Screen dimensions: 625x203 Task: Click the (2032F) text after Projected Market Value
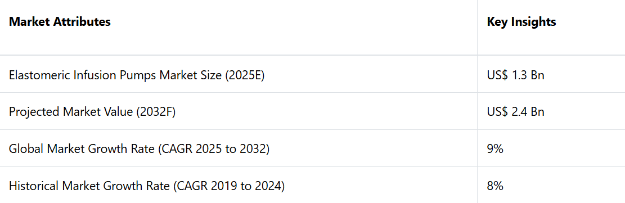pyautogui.click(x=156, y=112)
